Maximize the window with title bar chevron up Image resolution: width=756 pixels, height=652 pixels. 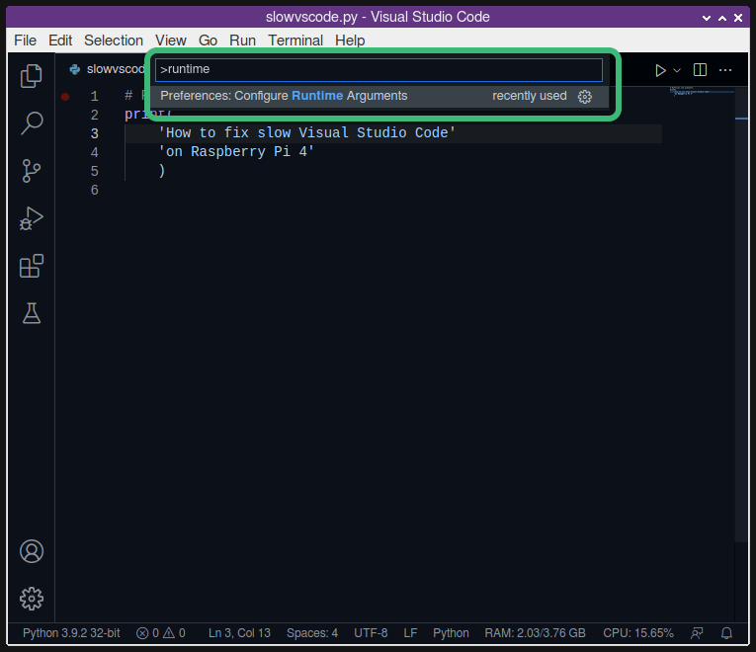(x=722, y=18)
